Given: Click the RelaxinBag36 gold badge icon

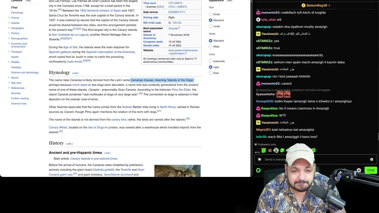Looking at the screenshot, I should pyautogui.click(x=303, y=5).
